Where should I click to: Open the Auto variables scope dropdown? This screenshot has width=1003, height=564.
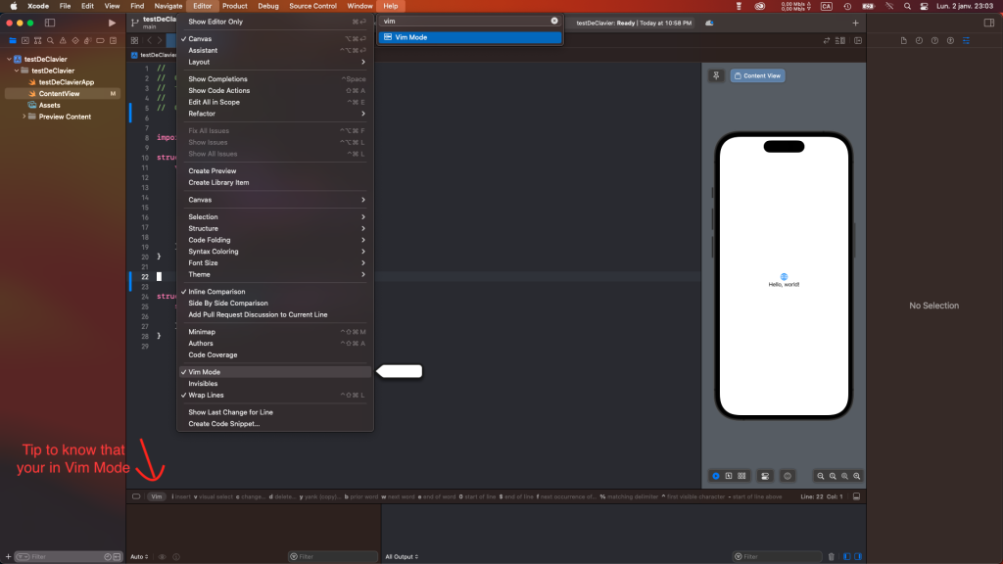coord(139,557)
